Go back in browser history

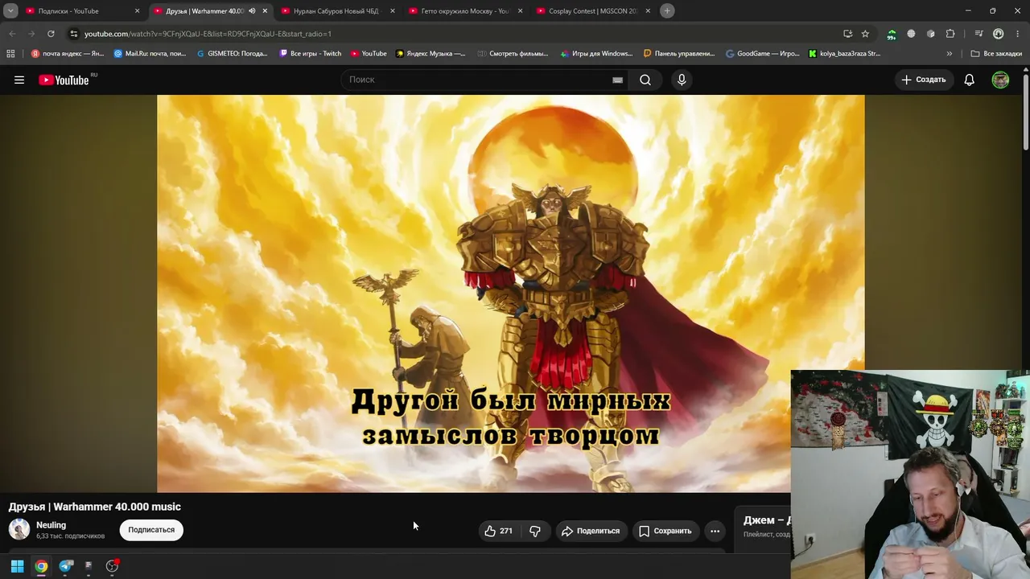[x=12, y=34]
